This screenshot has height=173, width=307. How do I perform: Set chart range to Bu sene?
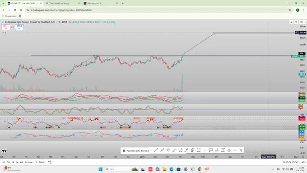[28, 162]
